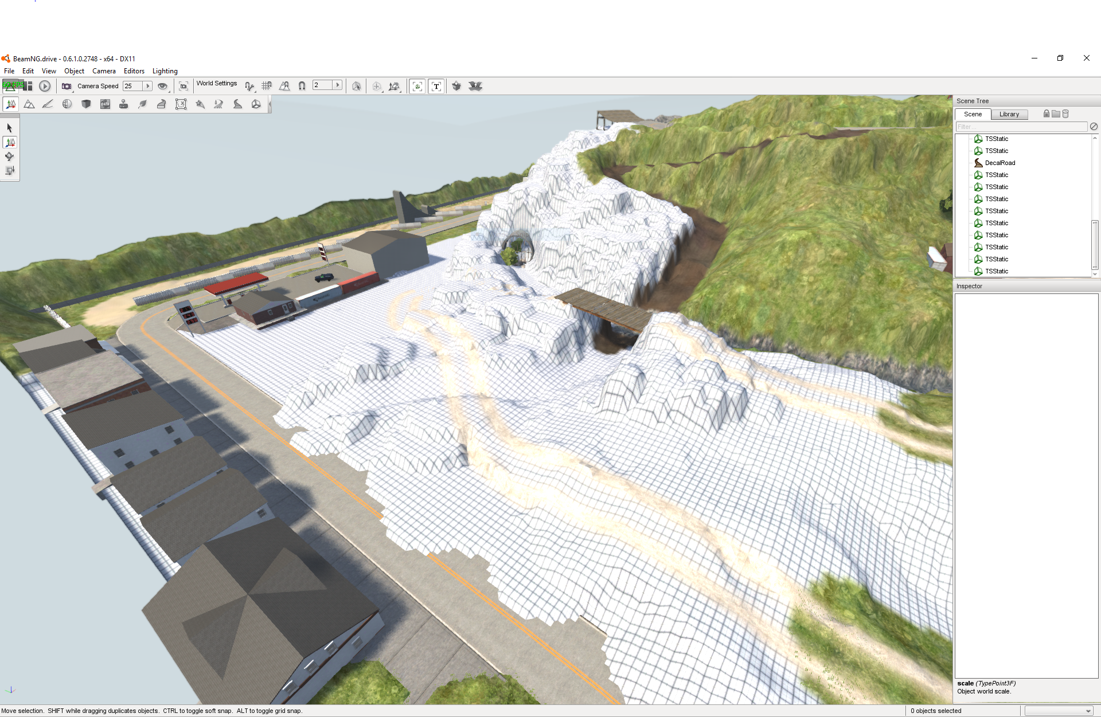Open the Terrain Painter brush tool
Image resolution: width=1101 pixels, height=717 pixels.
48,104
